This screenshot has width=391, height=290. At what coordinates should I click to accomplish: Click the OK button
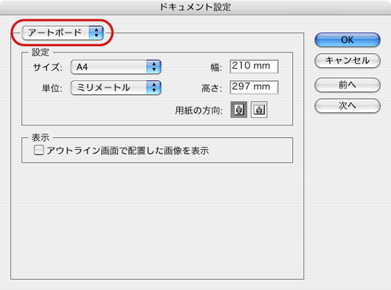click(x=347, y=40)
